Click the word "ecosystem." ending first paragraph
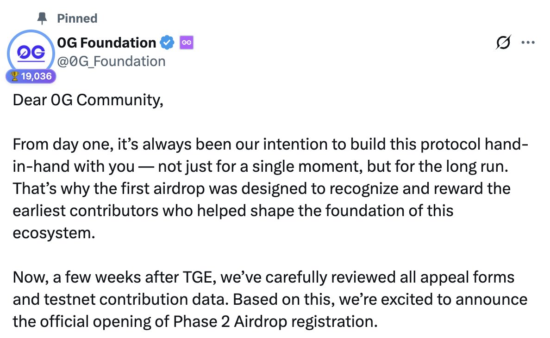550x338 pixels. pyautogui.click(x=53, y=233)
